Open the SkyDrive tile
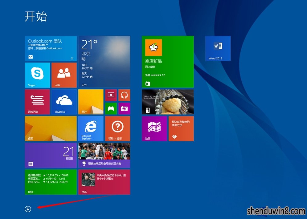 64,102
